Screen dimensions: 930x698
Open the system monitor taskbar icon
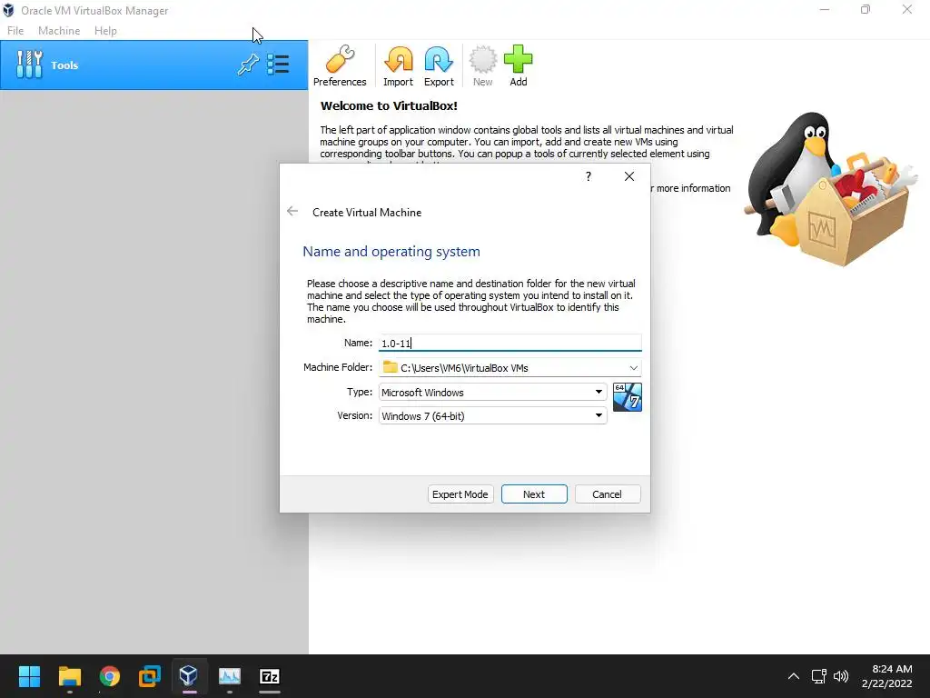click(x=230, y=676)
